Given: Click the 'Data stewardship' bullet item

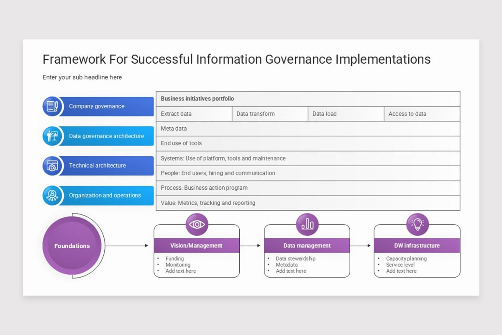Looking at the screenshot, I should coord(295,259).
